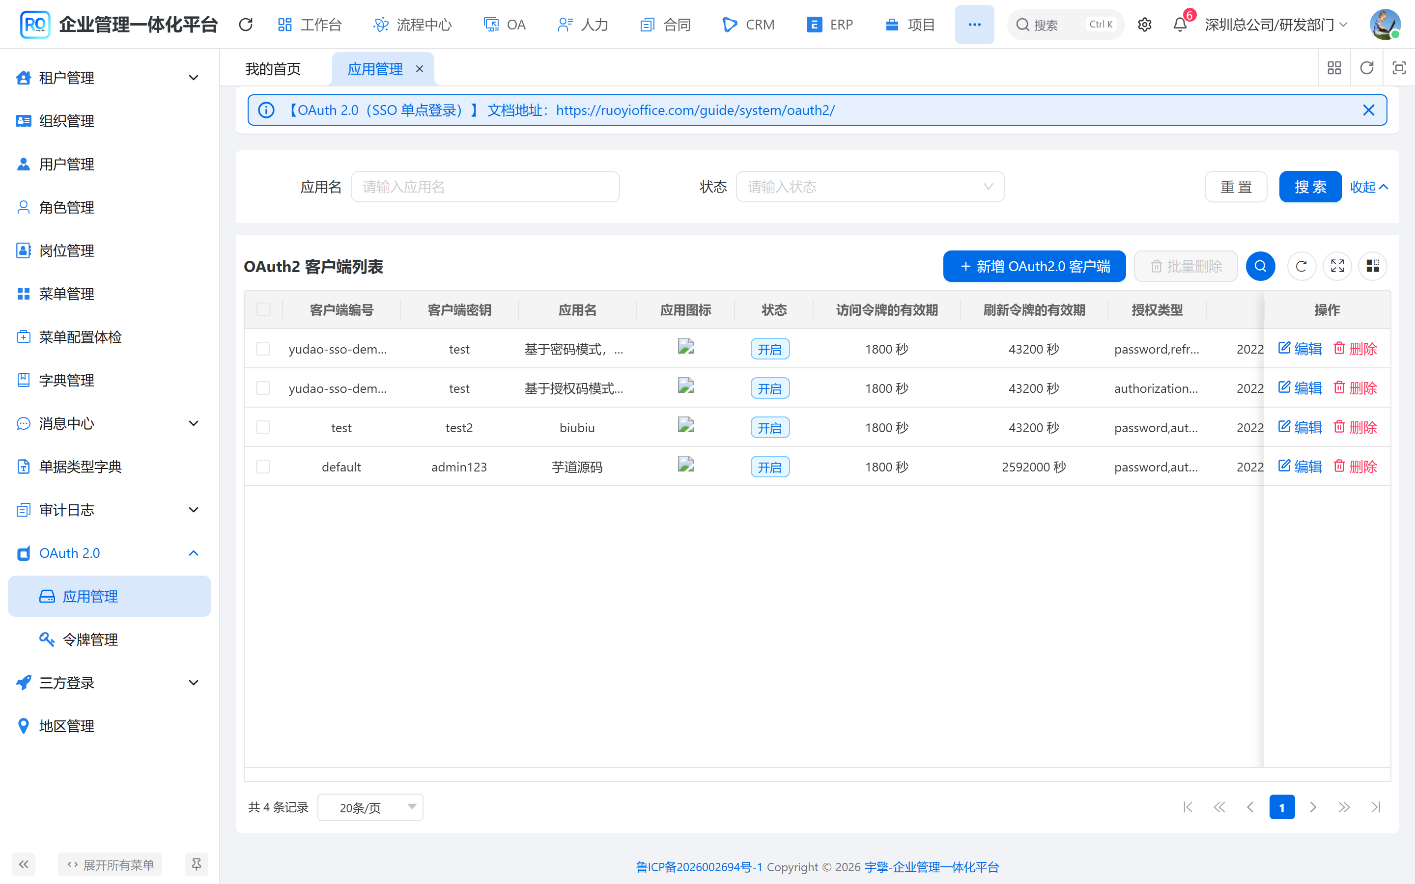
Task: Open the 流程中心 top navigation item
Action: point(412,25)
